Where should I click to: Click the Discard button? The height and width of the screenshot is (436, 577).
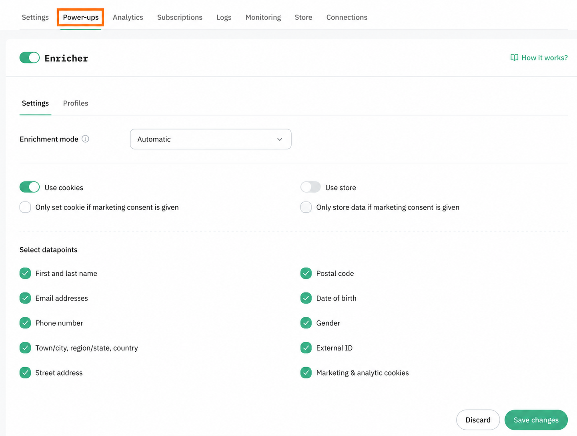click(x=478, y=420)
